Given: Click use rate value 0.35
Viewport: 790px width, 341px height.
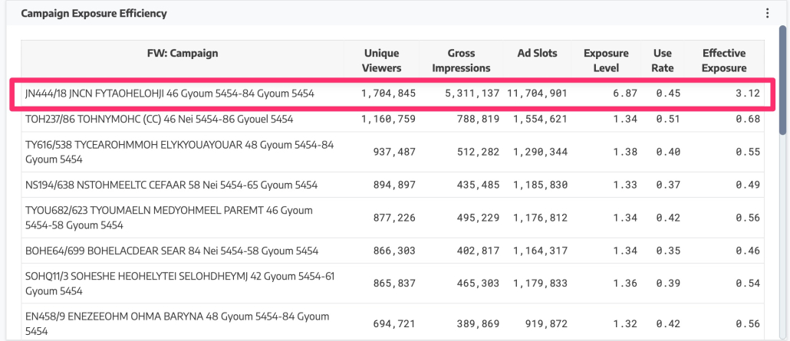Looking at the screenshot, I should (x=668, y=251).
